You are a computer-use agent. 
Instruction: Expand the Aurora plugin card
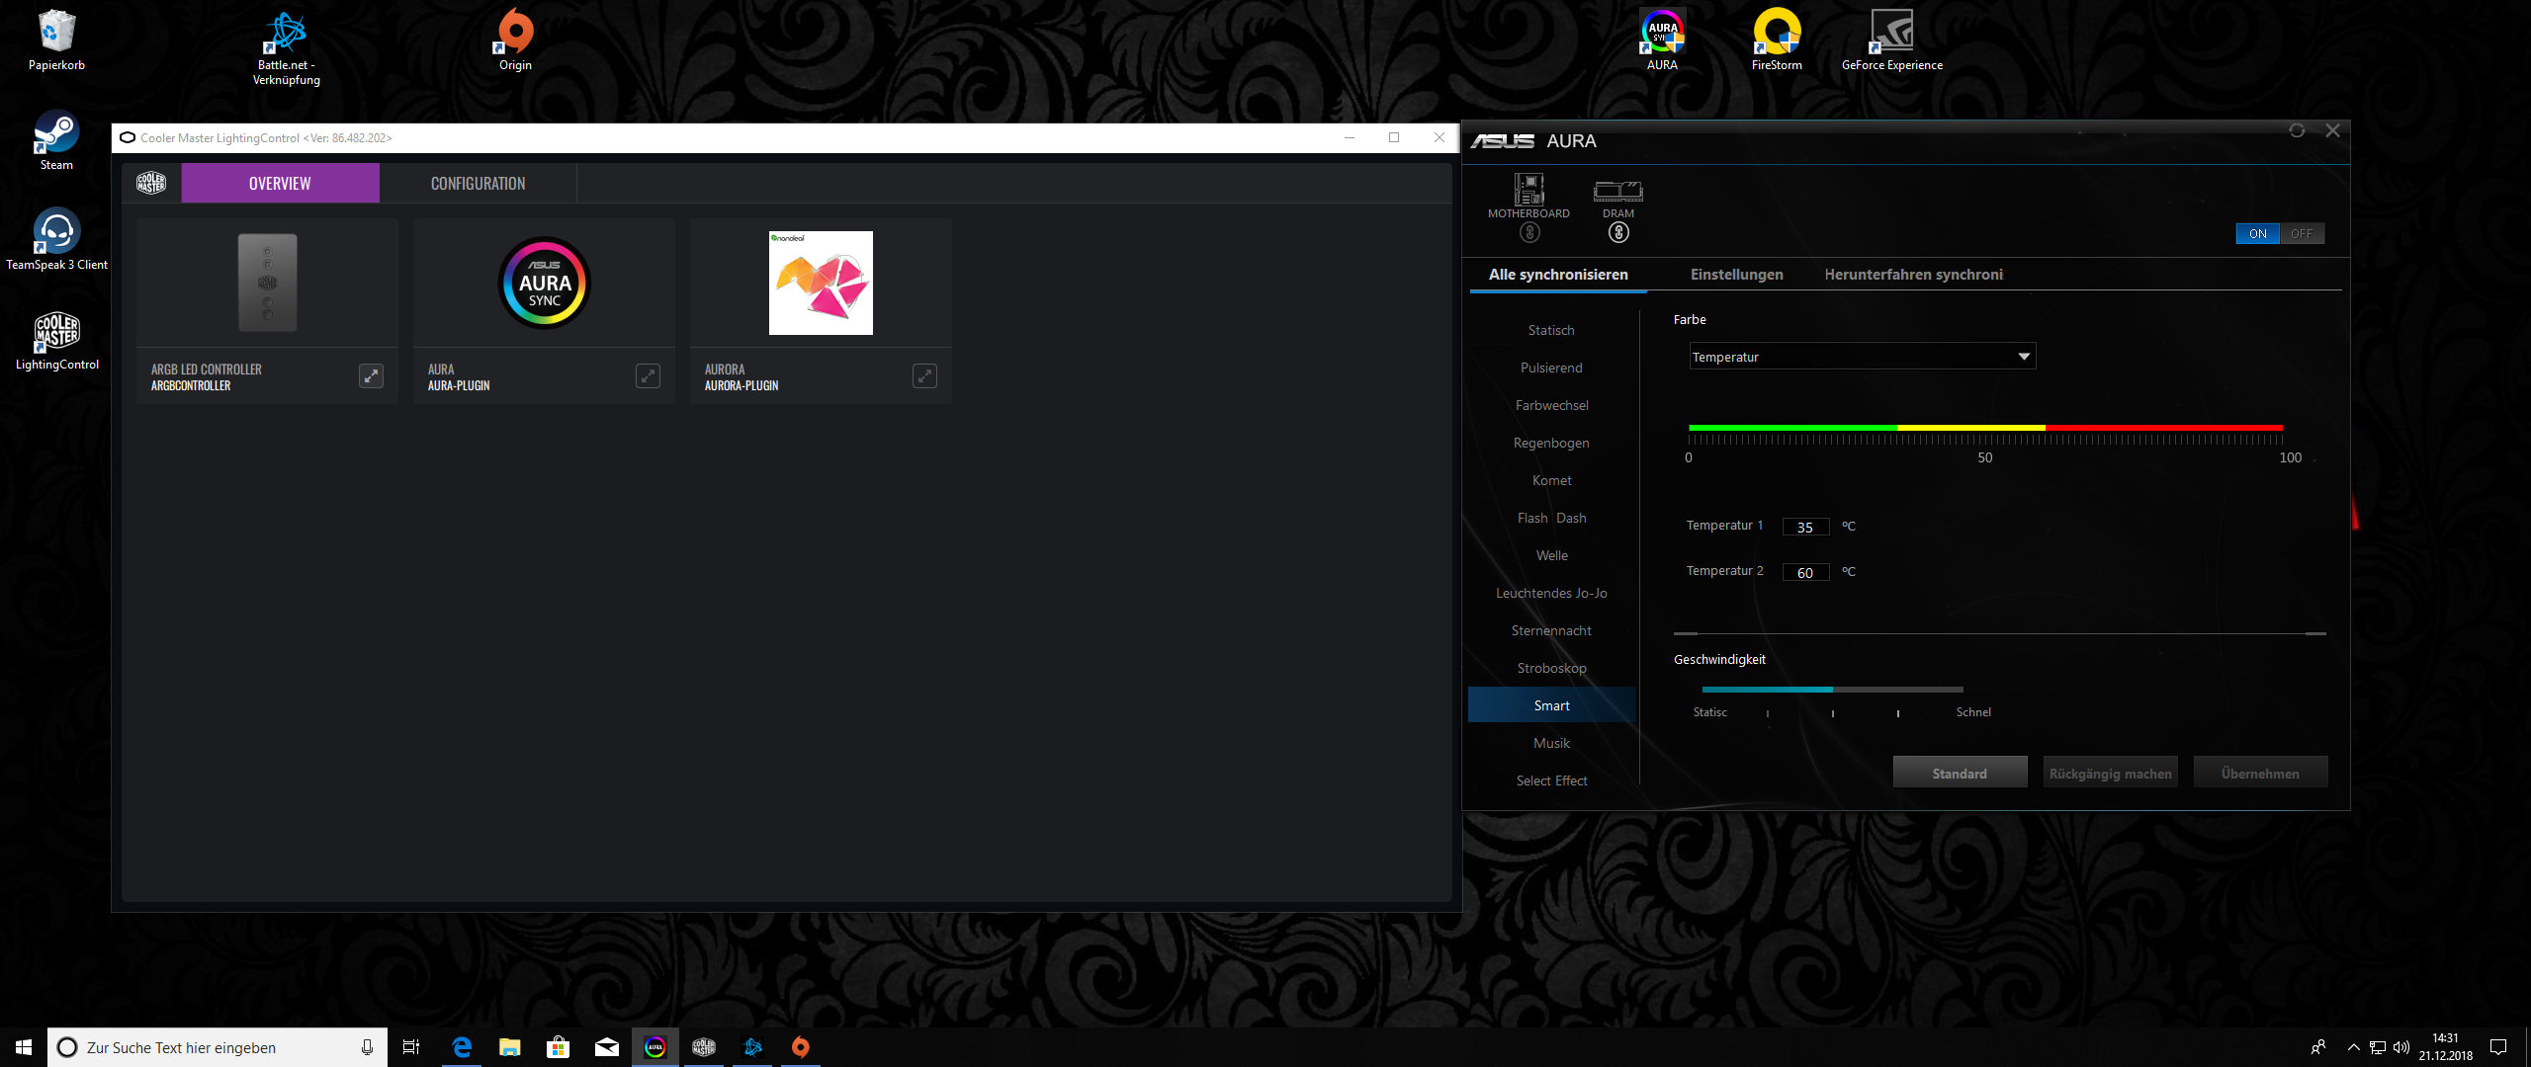pos(924,375)
